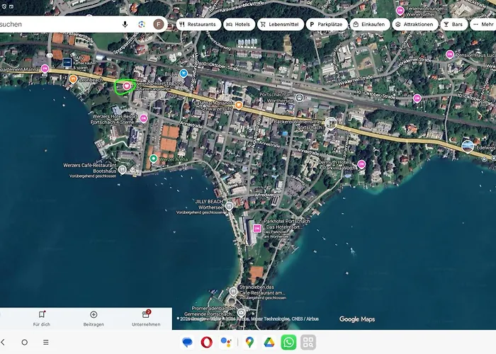Expand the Mehr categories menu
496x354 pixels.
(483, 24)
